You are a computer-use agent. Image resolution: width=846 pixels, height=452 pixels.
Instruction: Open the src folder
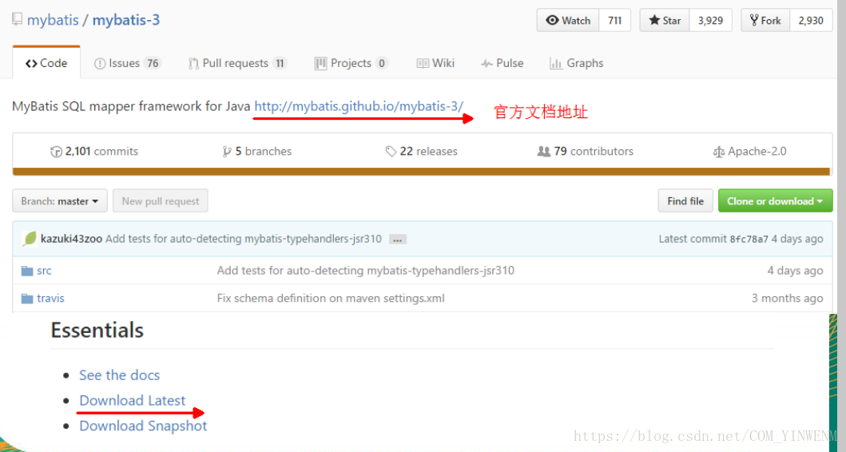pos(44,271)
